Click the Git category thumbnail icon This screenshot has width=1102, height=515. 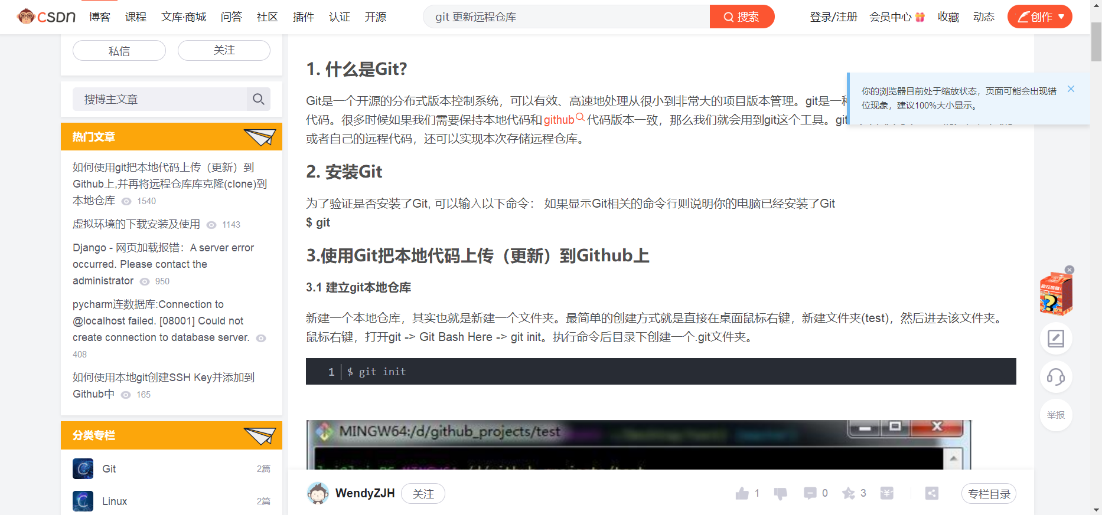(x=83, y=468)
